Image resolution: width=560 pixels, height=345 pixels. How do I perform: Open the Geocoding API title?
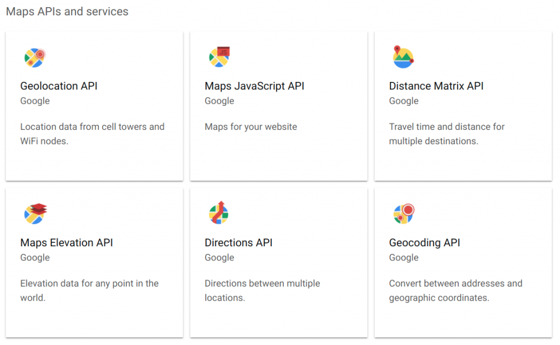424,242
